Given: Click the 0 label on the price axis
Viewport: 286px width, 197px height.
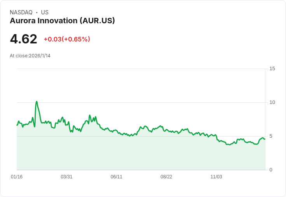Looking at the screenshot, I should click(x=271, y=170).
